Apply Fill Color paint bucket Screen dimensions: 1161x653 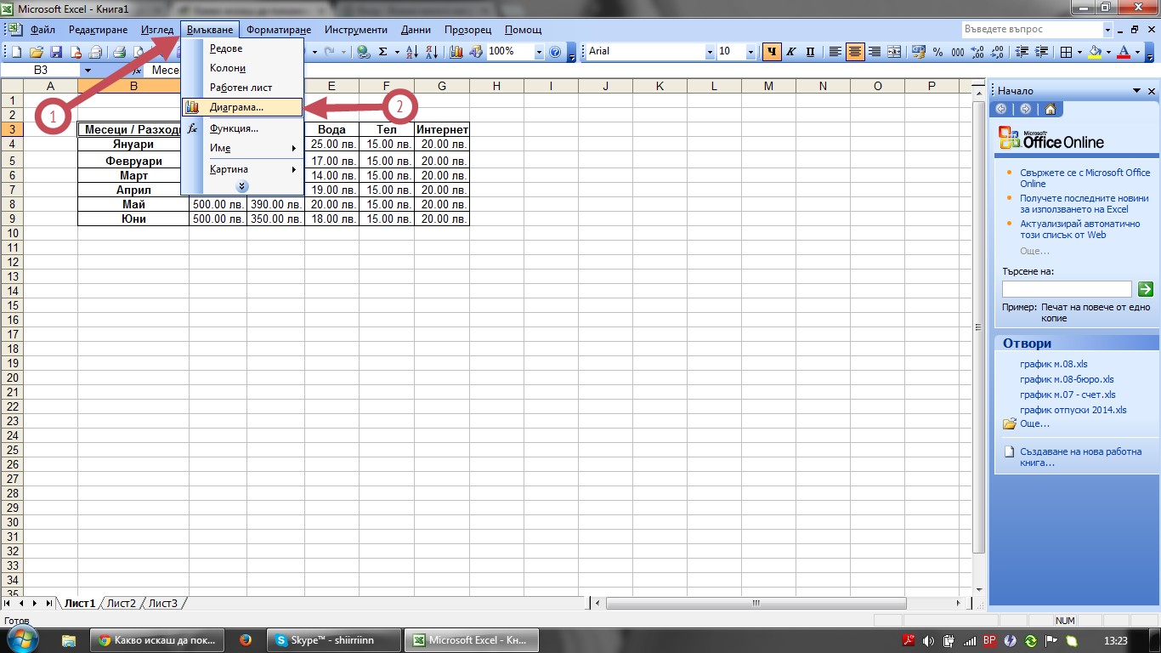[x=1095, y=52]
